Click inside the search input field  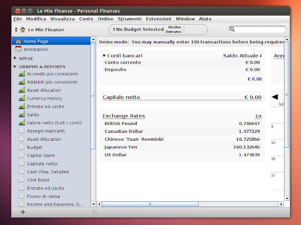[x=260, y=30]
